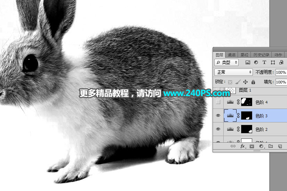Lock layer position icon
Screen dimensions: 287x191
pos(245,82)
